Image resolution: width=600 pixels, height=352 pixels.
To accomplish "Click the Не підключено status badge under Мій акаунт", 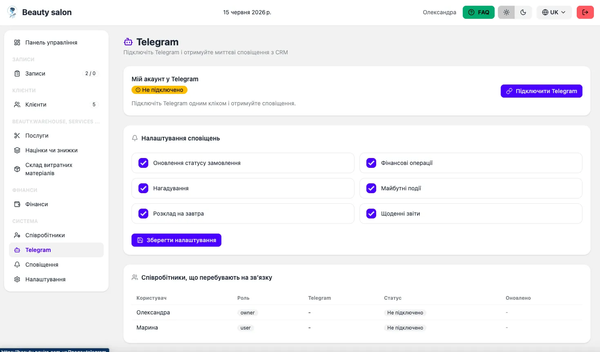I will tap(159, 90).
